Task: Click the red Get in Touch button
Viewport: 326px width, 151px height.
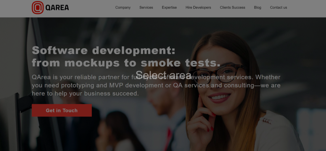Action: point(62,110)
